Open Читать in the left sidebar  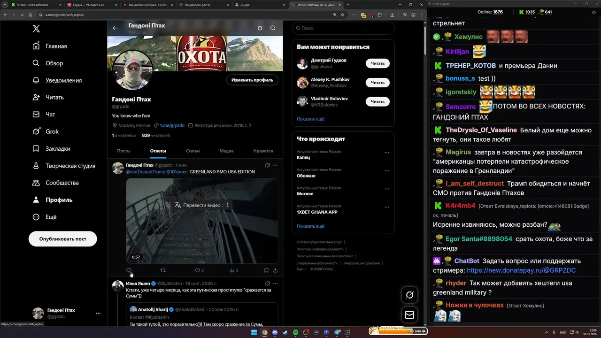pyautogui.click(x=48, y=97)
